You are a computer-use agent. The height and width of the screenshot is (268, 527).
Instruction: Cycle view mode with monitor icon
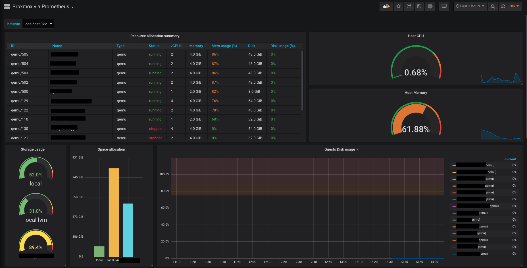coord(444,6)
